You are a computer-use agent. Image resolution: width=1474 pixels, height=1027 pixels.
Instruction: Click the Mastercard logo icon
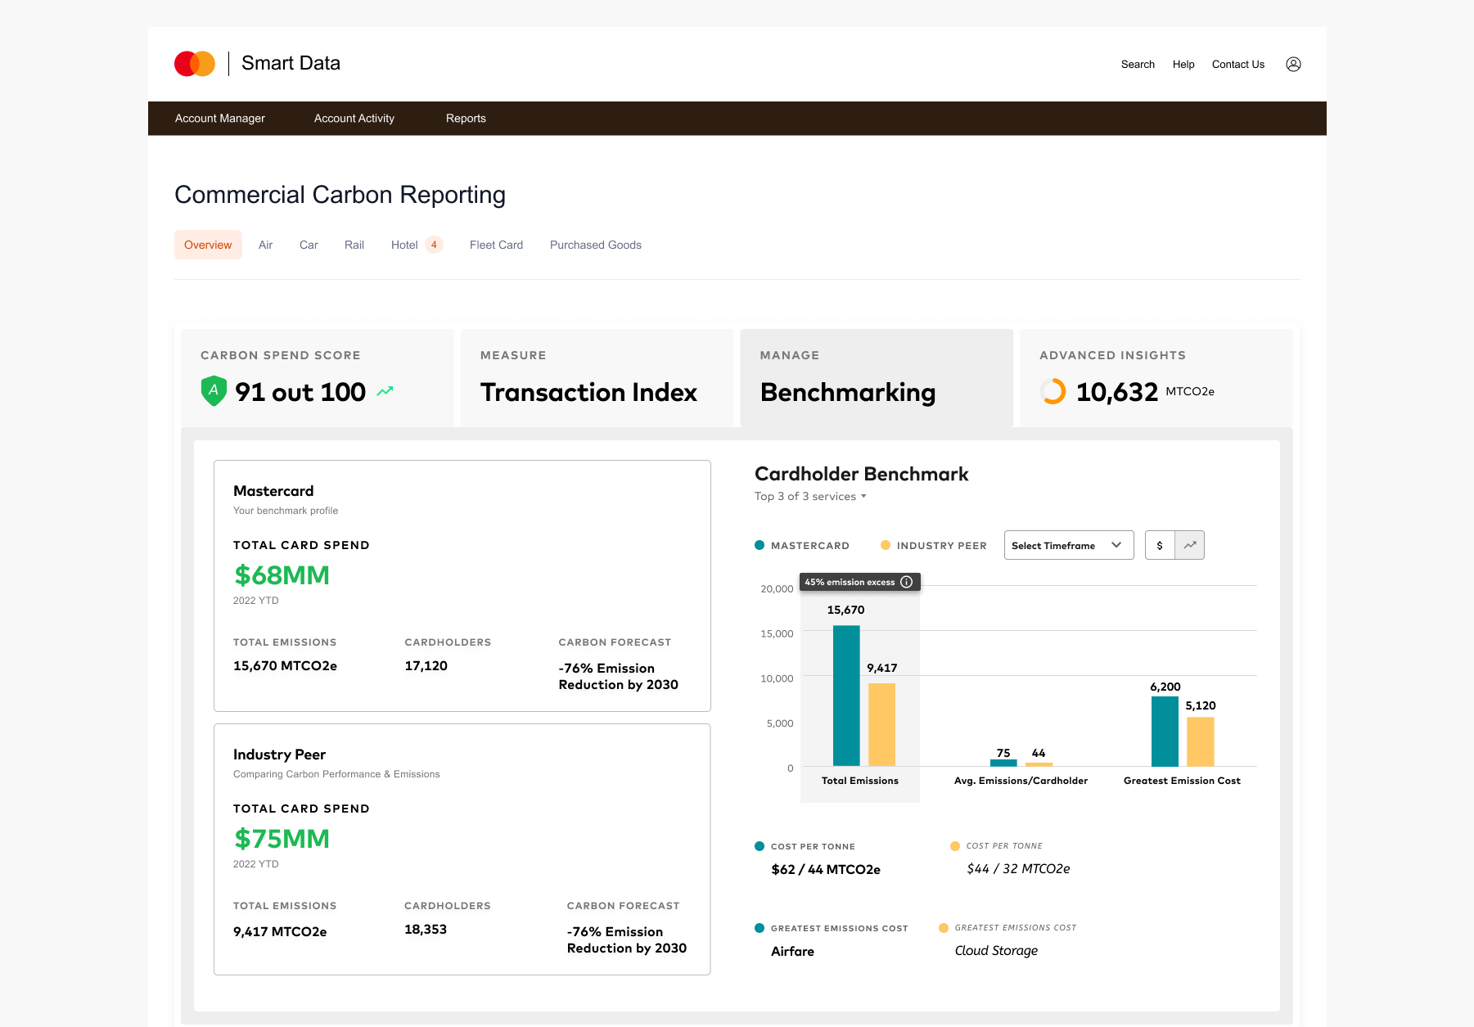[195, 64]
